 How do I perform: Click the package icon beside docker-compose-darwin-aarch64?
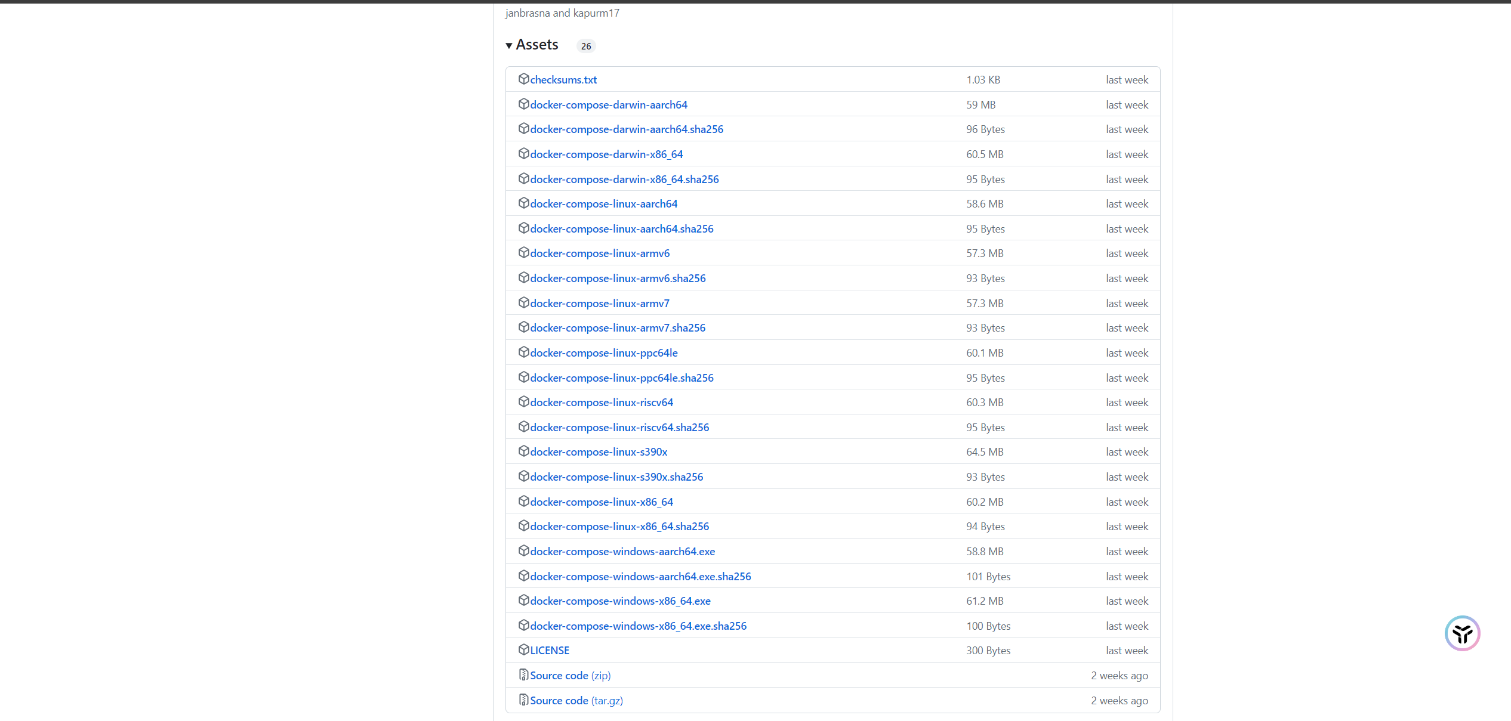[x=523, y=104]
